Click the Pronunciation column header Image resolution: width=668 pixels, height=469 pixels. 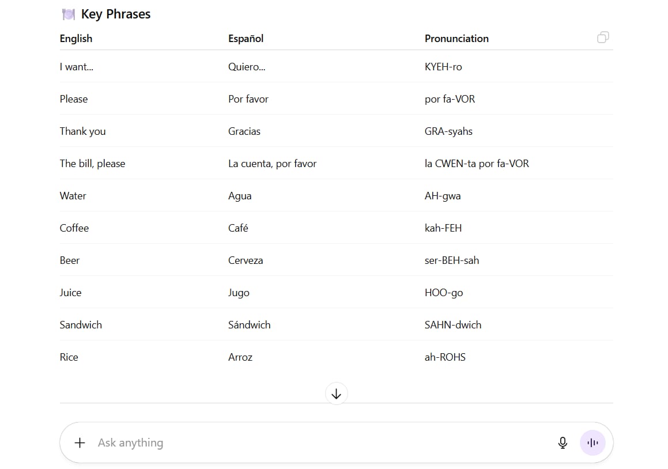pos(456,39)
